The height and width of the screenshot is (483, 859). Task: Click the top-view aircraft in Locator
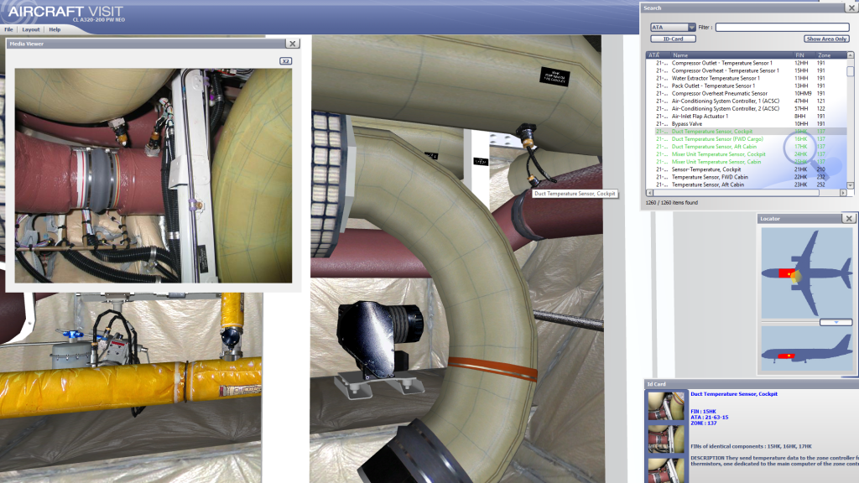click(807, 273)
